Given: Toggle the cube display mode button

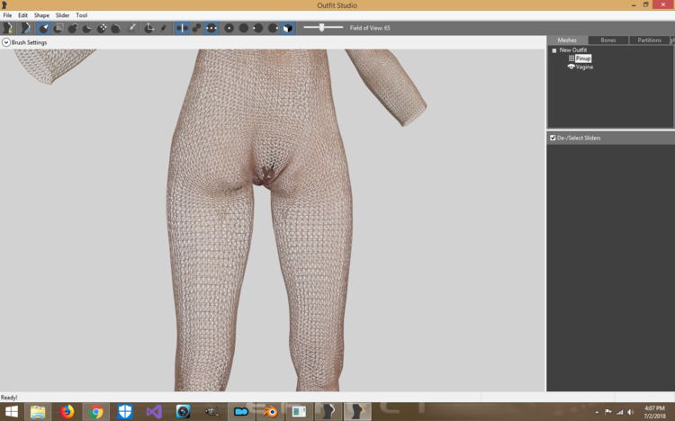Looking at the screenshot, I should 288,28.
